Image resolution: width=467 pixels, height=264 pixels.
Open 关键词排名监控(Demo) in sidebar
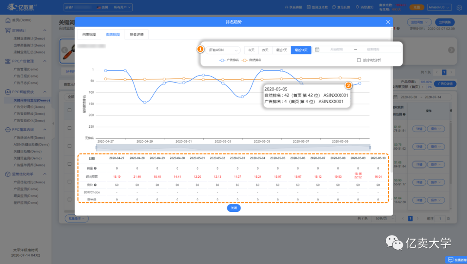click(x=32, y=101)
